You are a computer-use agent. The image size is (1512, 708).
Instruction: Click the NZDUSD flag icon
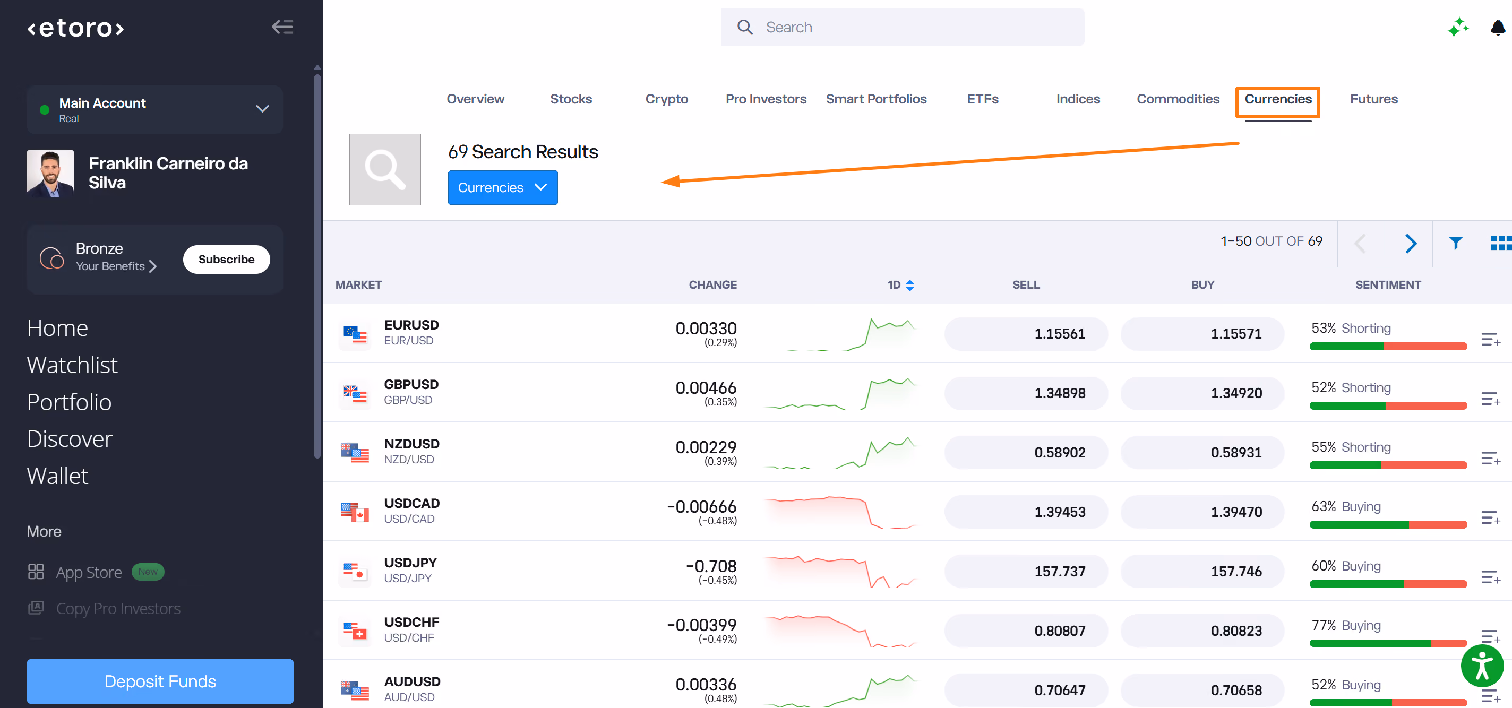click(x=355, y=452)
